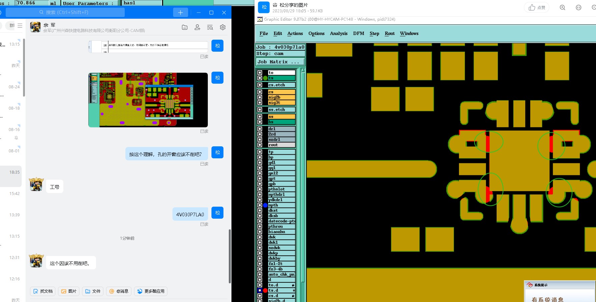596x302 pixels.
Task: Open conversation timestamped 18:35
Action: pyautogui.click(x=11, y=176)
